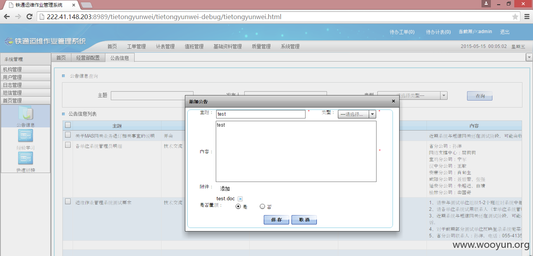Switch to the 经营部配置 tab
533x256 pixels.
click(88, 58)
